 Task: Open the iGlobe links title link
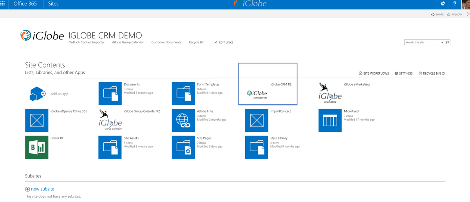205,111
